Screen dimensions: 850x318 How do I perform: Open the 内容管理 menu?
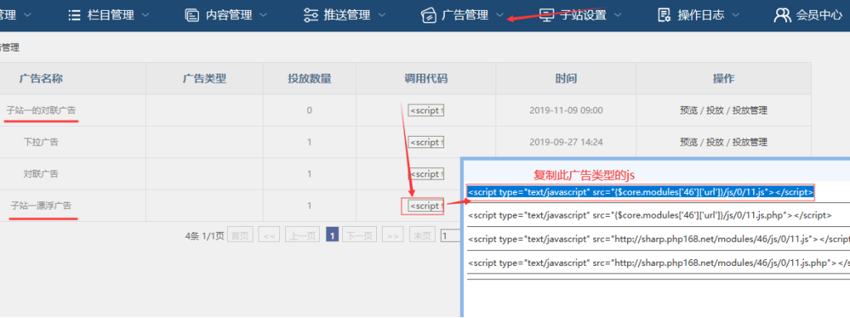click(x=229, y=15)
